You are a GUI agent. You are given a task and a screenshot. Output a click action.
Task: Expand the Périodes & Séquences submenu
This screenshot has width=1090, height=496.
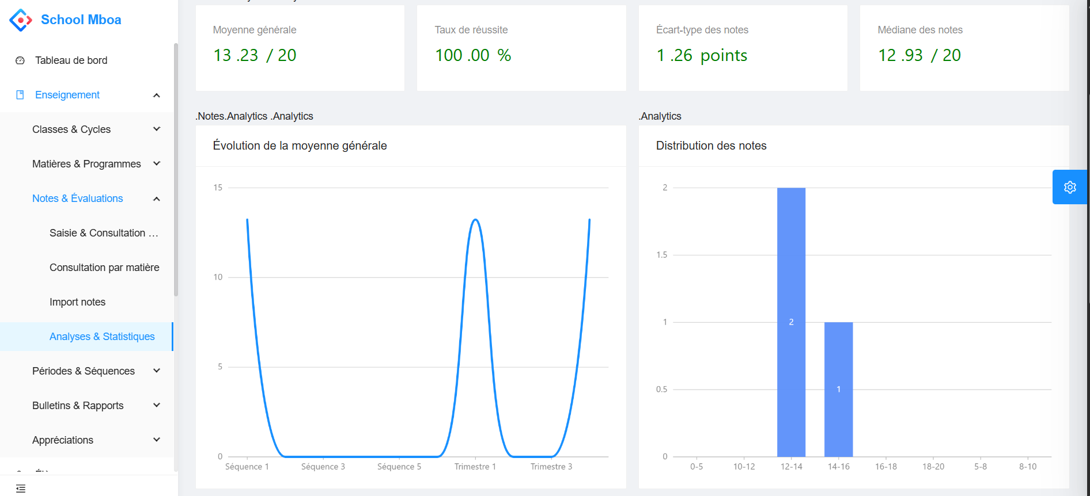(156, 371)
